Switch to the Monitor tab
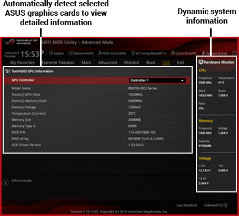Image resolution: width=239 pixels, height=216 pixels. click(x=132, y=62)
